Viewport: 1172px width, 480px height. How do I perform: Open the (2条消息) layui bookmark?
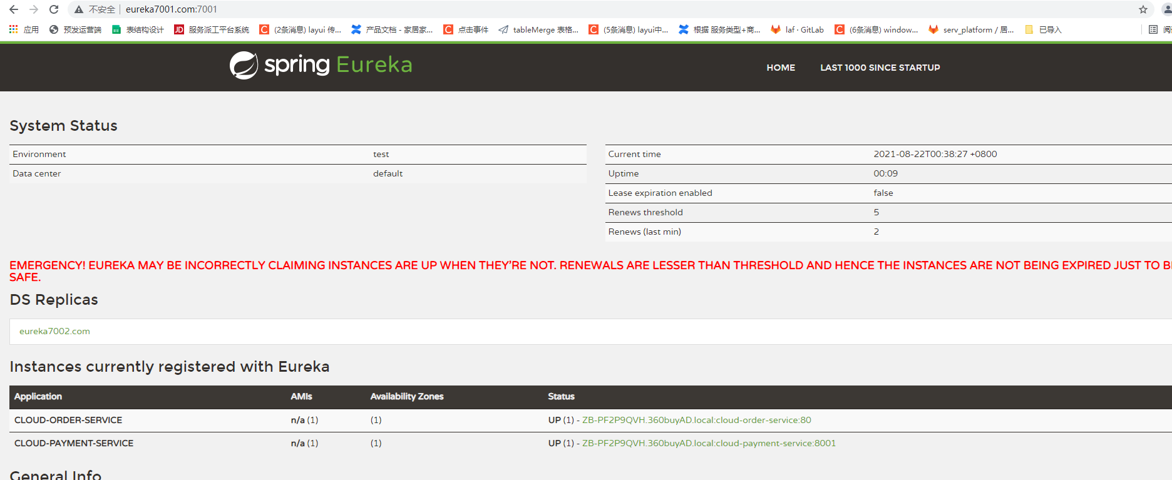tap(301, 29)
